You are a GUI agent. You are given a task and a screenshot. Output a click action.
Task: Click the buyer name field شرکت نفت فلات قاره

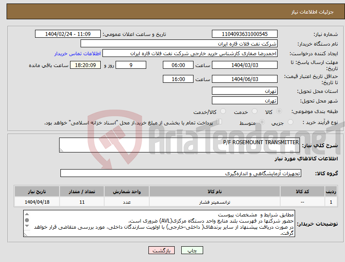coord(179,43)
